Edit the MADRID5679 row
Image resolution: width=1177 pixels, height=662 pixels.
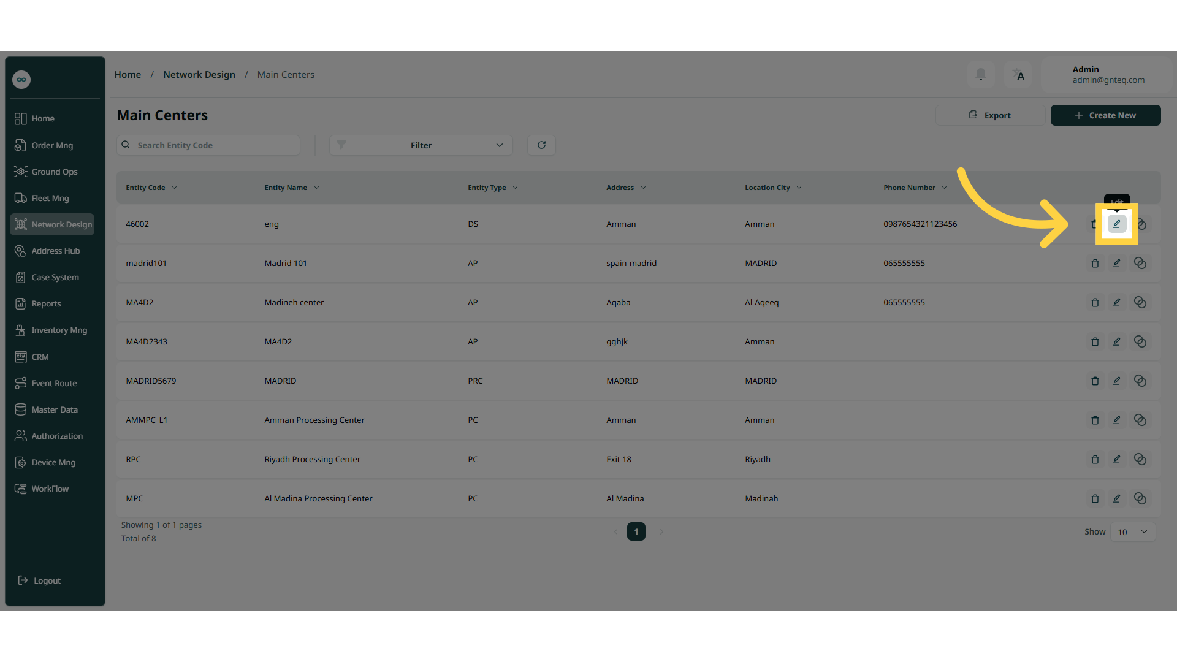coord(1116,381)
